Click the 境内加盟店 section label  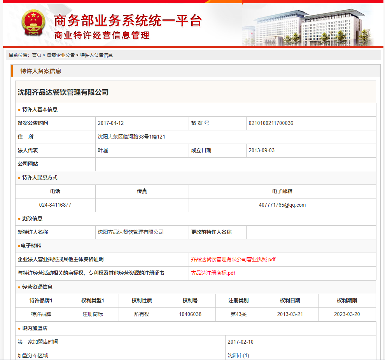(x=35, y=328)
